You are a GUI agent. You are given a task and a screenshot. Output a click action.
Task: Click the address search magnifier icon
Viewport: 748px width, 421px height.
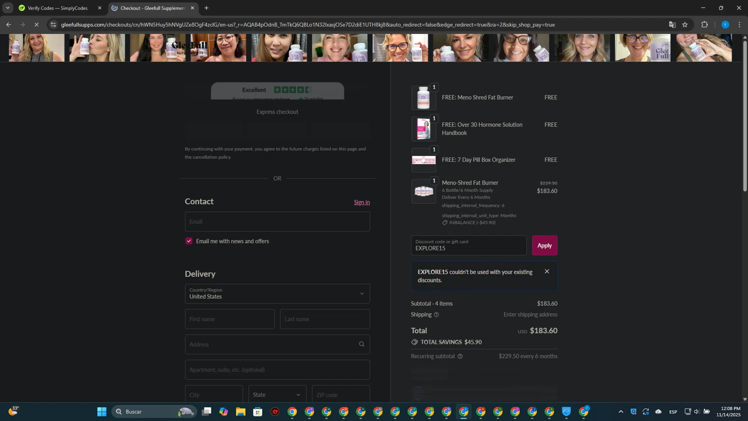pos(362,344)
